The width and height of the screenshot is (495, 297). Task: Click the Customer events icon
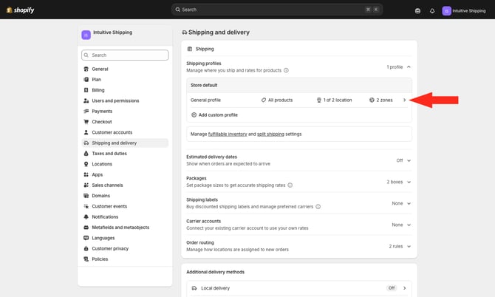(x=86, y=206)
